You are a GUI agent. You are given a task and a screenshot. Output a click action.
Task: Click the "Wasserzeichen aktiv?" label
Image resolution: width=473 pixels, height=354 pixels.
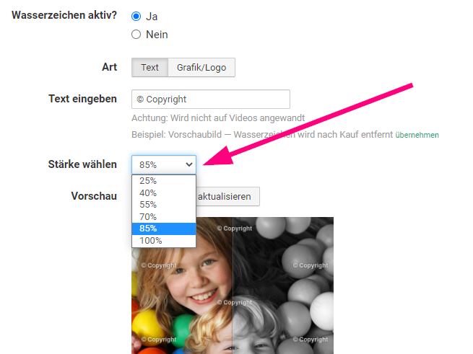[x=64, y=16]
